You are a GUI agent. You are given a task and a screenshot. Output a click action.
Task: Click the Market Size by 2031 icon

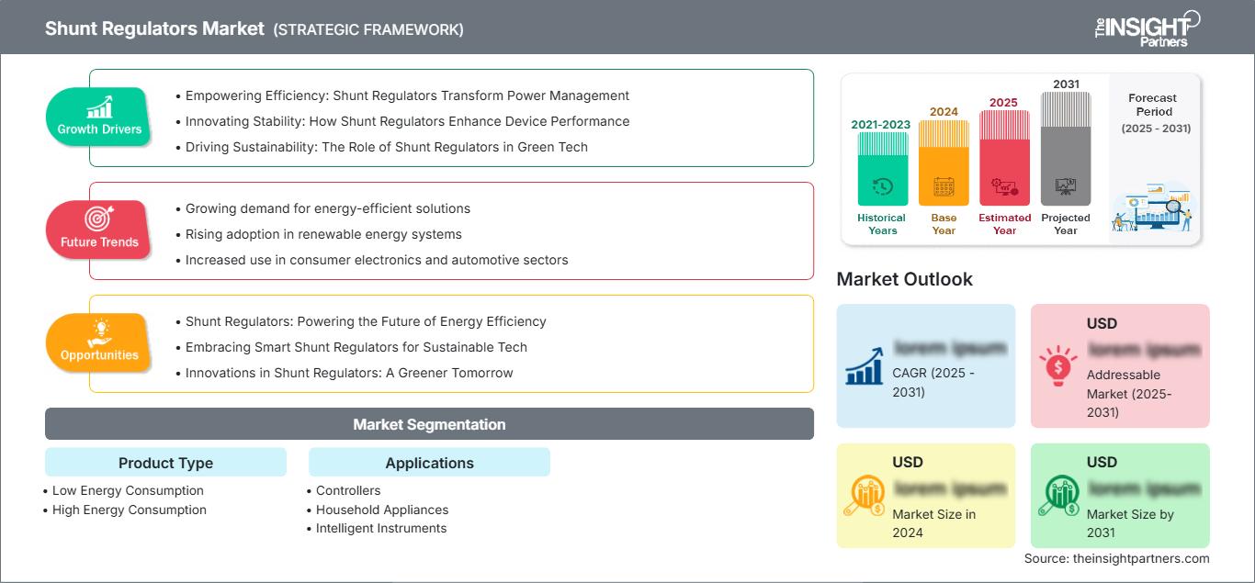(x=1058, y=496)
